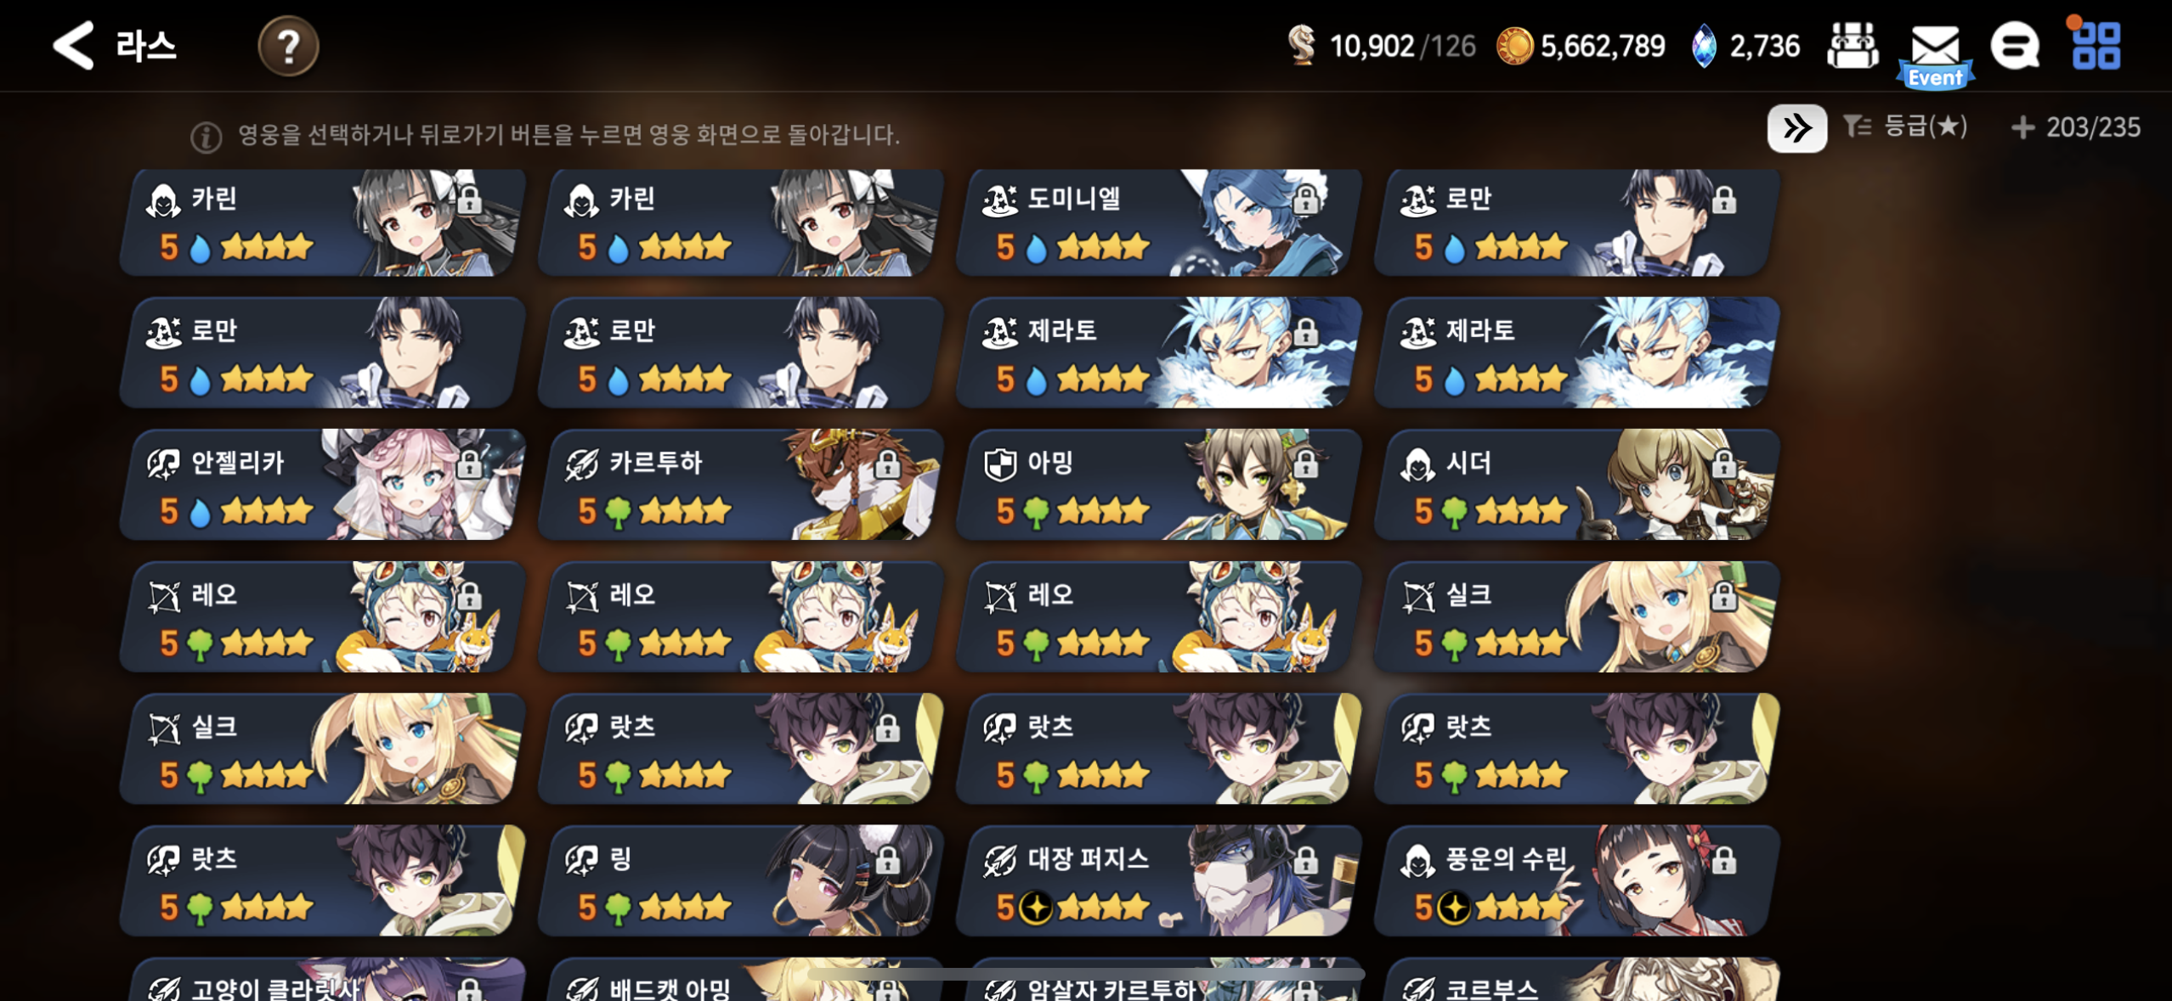Tap the lock icon on 링's card

887,860
